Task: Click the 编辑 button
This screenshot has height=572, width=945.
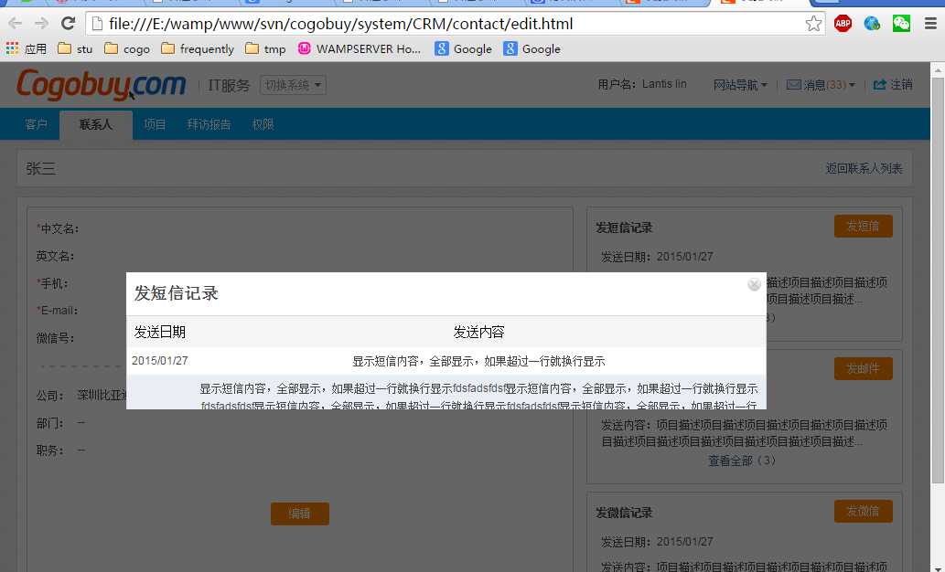Action: (x=299, y=514)
